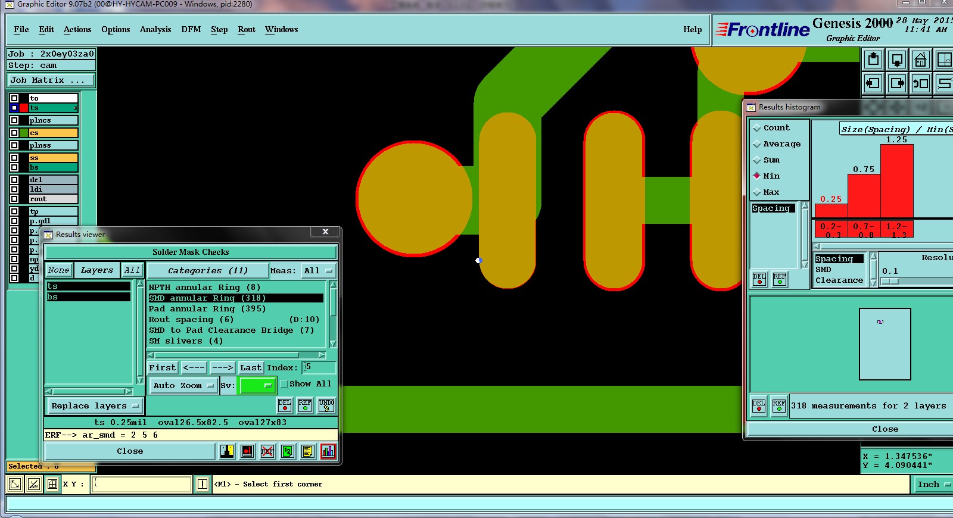Viewport: 953px width, 518px height.
Task: Click the exclamation mark icon near message bar
Action: [203, 484]
